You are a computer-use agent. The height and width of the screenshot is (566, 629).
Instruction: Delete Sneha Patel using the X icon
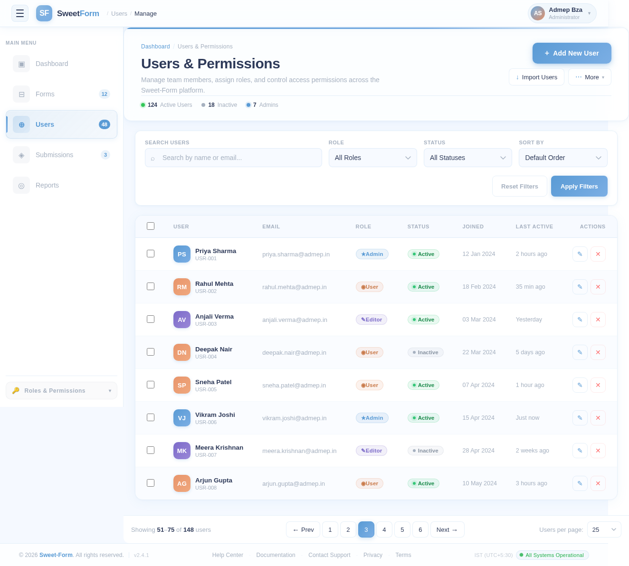coord(598,385)
